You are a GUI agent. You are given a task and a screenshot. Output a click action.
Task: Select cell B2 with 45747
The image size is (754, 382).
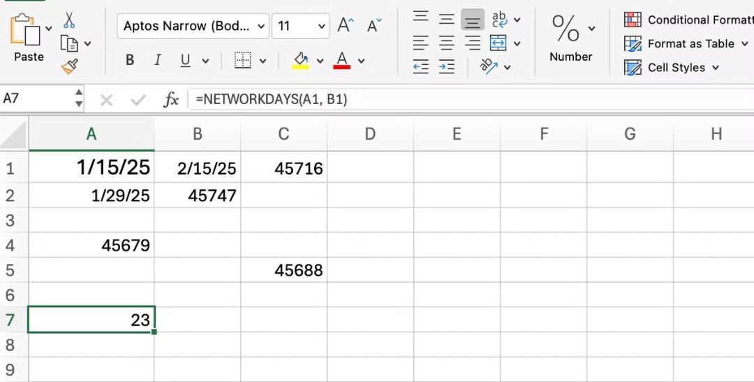[x=198, y=196]
